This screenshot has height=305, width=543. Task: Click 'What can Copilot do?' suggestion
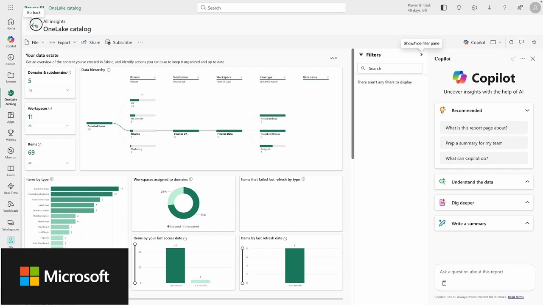[484, 158]
